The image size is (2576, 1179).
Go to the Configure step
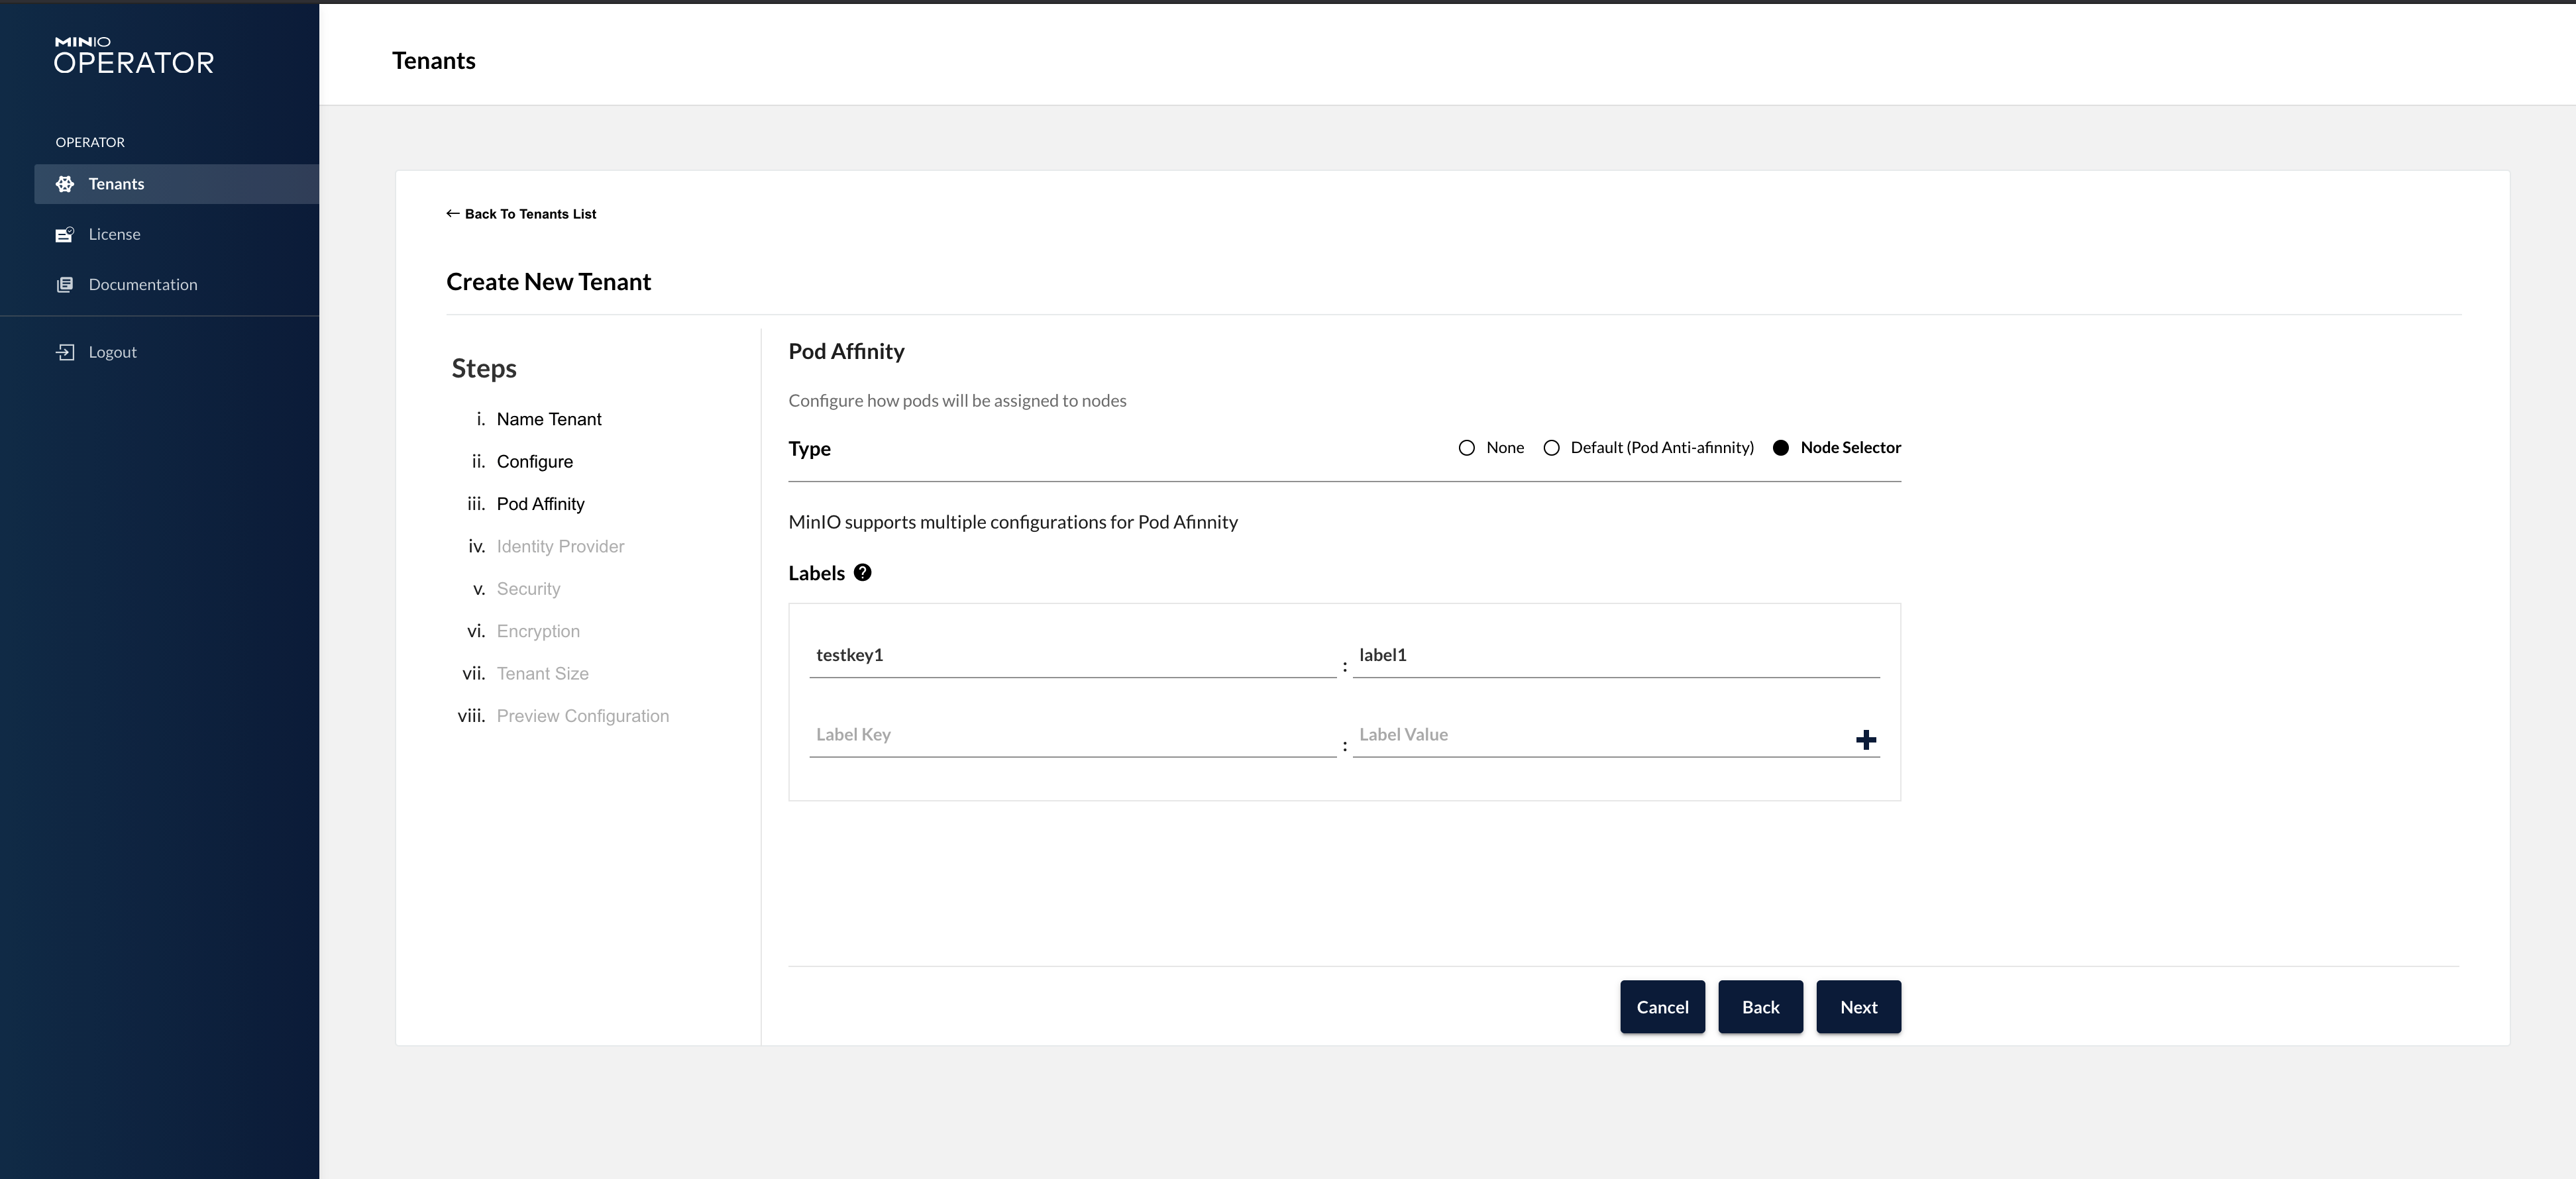pyautogui.click(x=534, y=462)
